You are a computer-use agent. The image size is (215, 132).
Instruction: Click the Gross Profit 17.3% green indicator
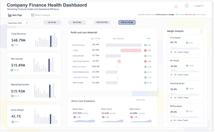145,56
